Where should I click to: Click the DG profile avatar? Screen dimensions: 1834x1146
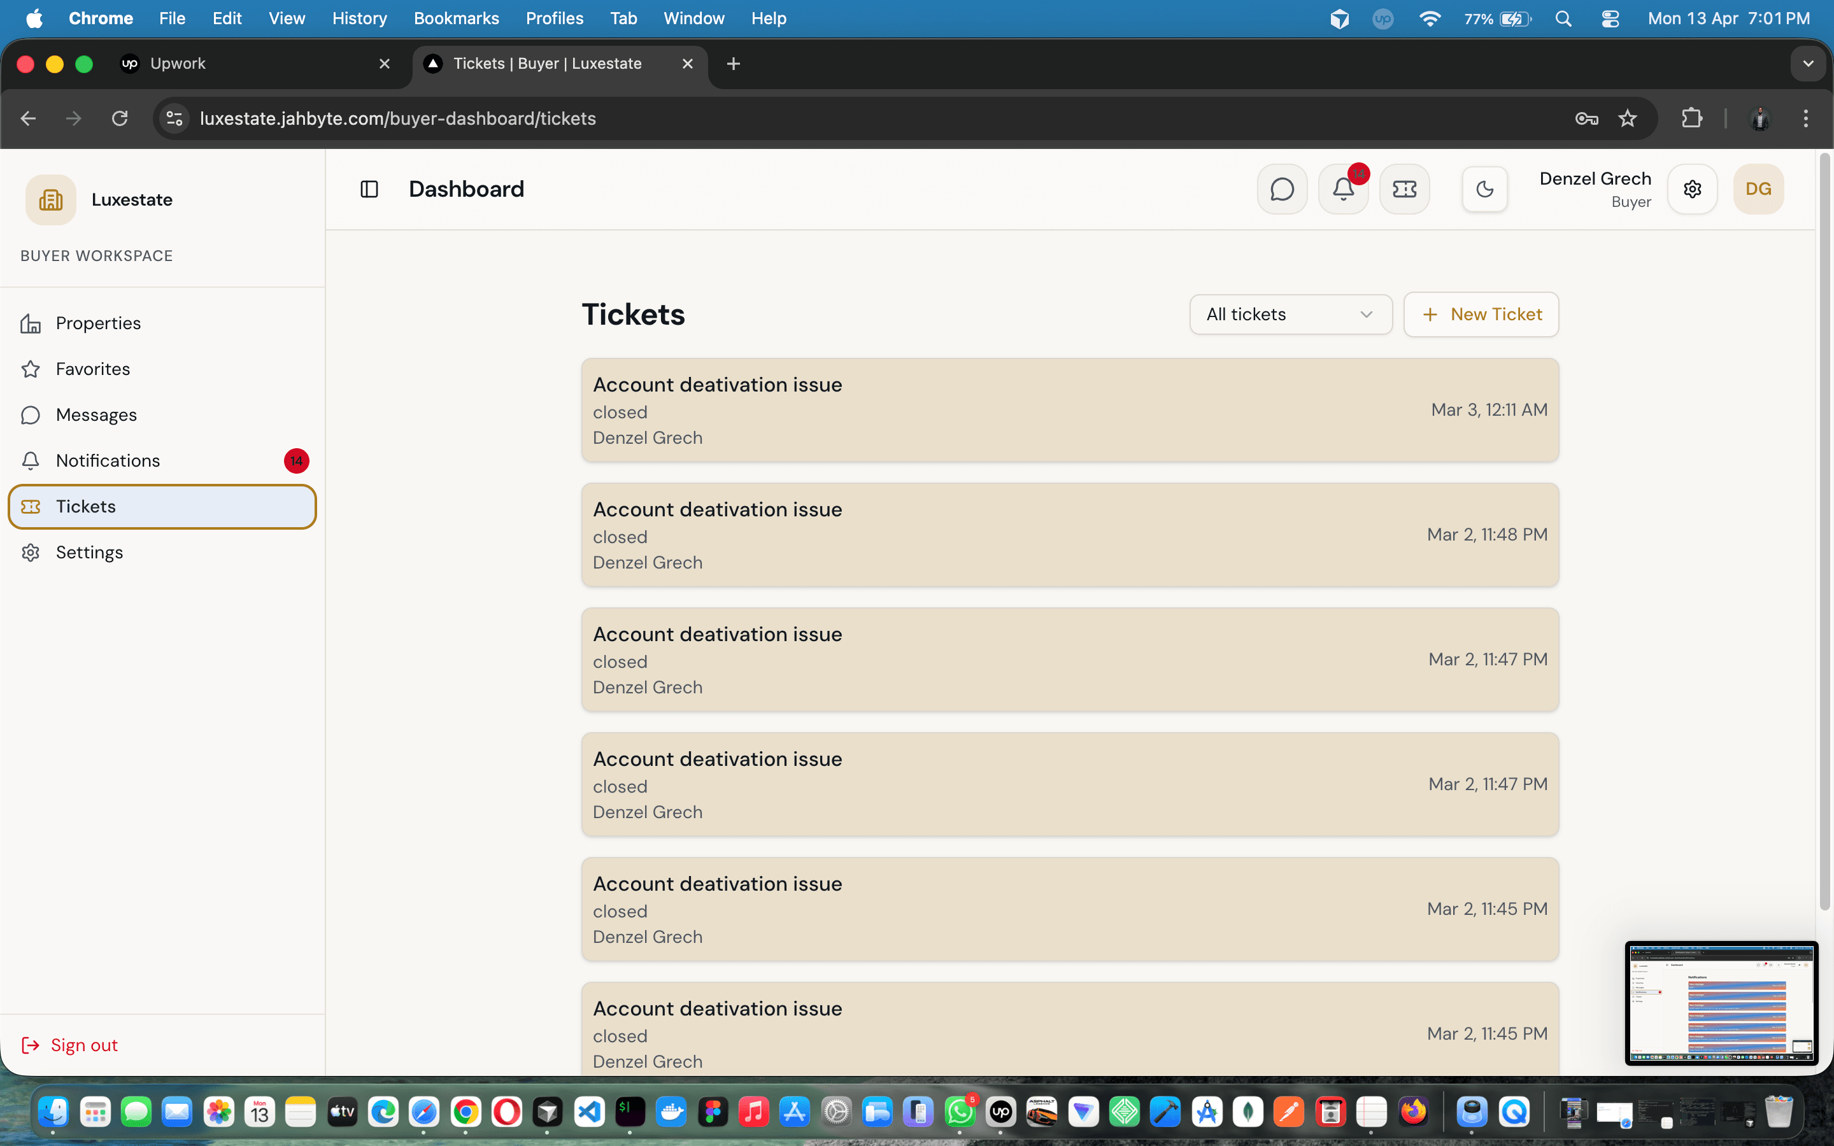click(1759, 188)
